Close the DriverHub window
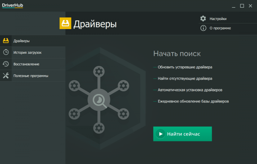 tap(250, 6)
